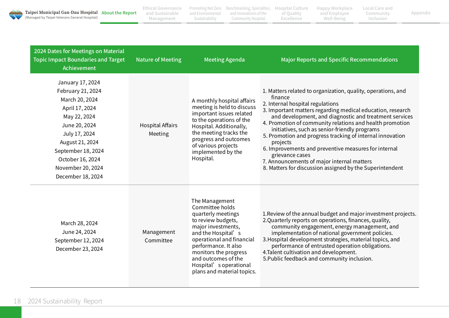
Task: Click the page number 18 in footer
Action: 17,301
